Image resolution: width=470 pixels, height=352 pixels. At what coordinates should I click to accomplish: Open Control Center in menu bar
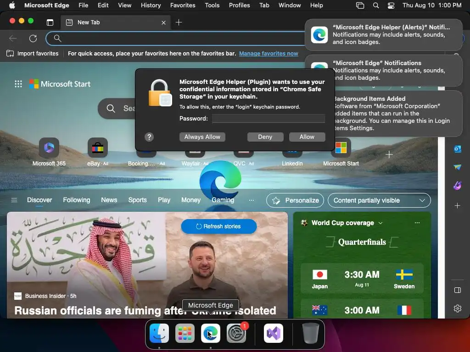coord(391,5)
